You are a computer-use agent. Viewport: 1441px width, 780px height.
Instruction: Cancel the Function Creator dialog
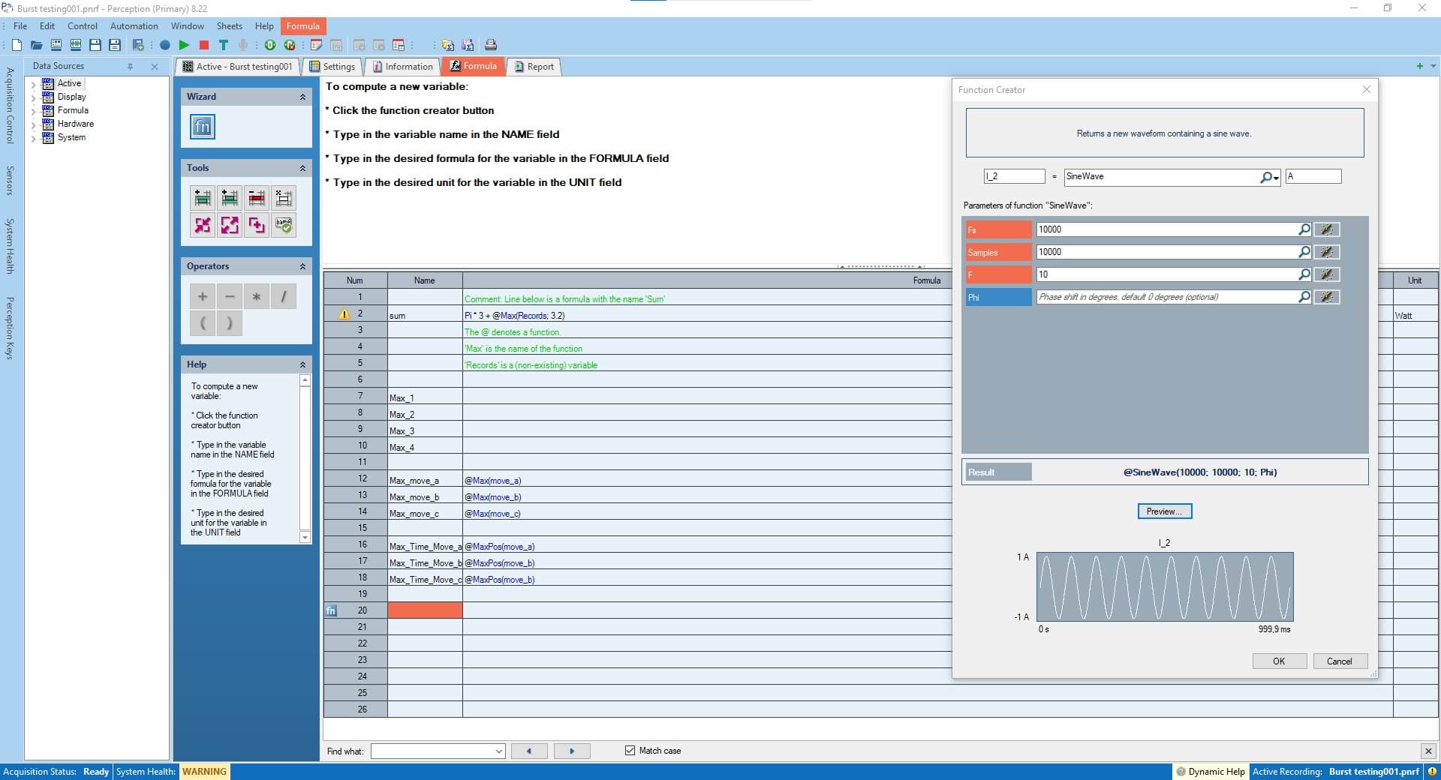click(x=1340, y=661)
